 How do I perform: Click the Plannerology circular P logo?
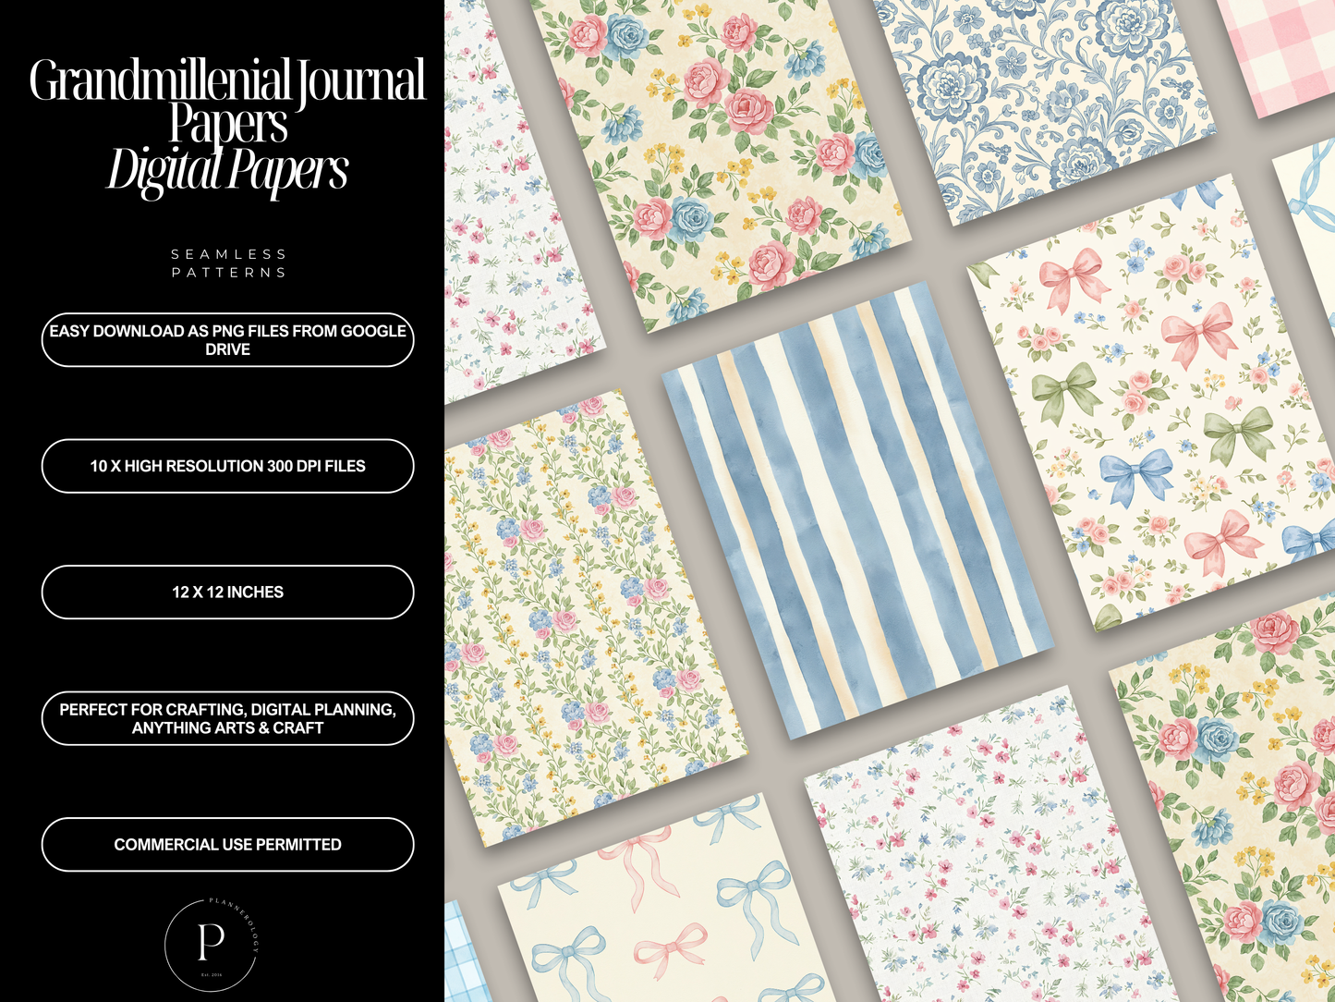[x=212, y=944]
